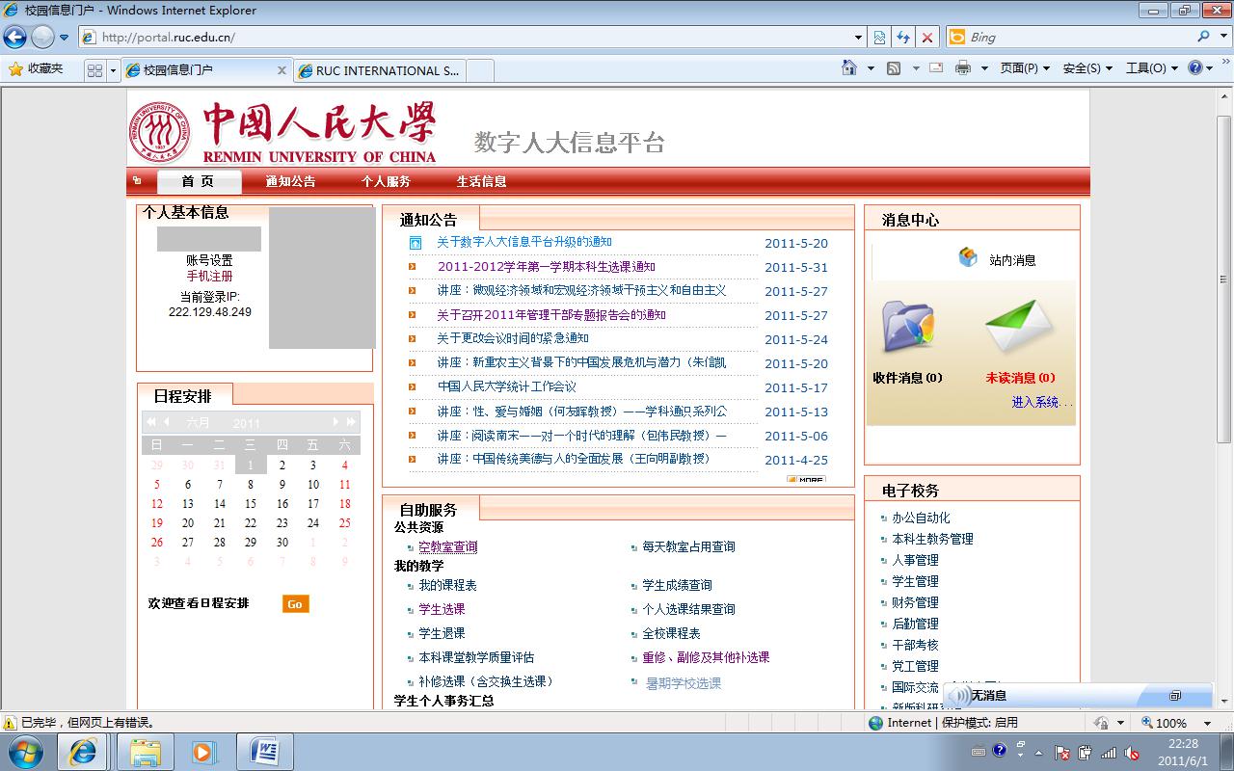Expand the 安全(S) toolbar menu

tap(1087, 68)
